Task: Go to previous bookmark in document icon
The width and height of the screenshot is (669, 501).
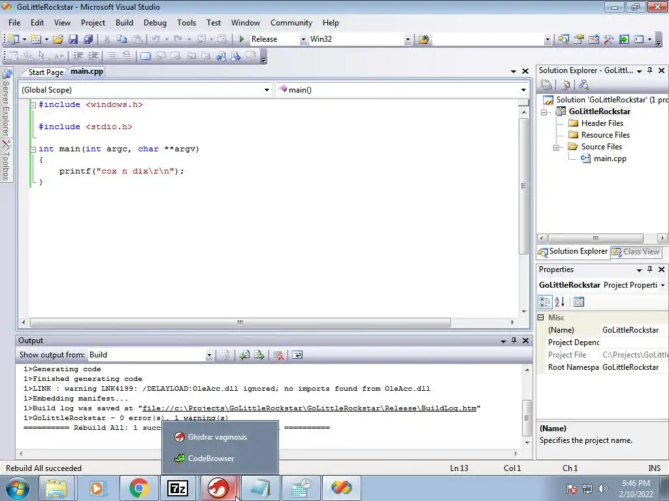Action: (221, 56)
